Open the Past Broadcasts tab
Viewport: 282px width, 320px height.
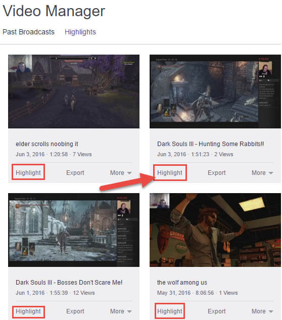(28, 32)
